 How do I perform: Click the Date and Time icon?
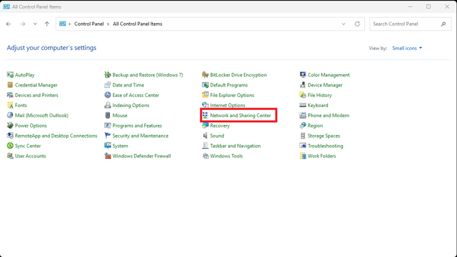coord(108,85)
